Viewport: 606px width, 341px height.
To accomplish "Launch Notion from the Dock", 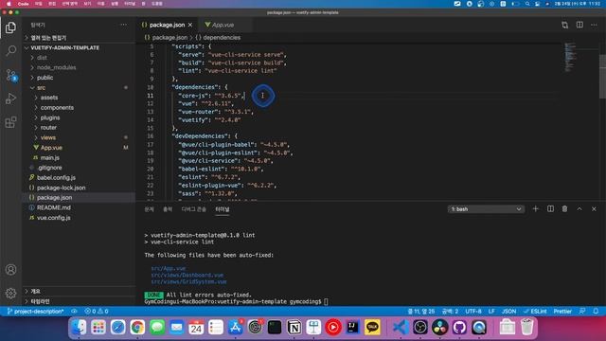I will 294,327.
